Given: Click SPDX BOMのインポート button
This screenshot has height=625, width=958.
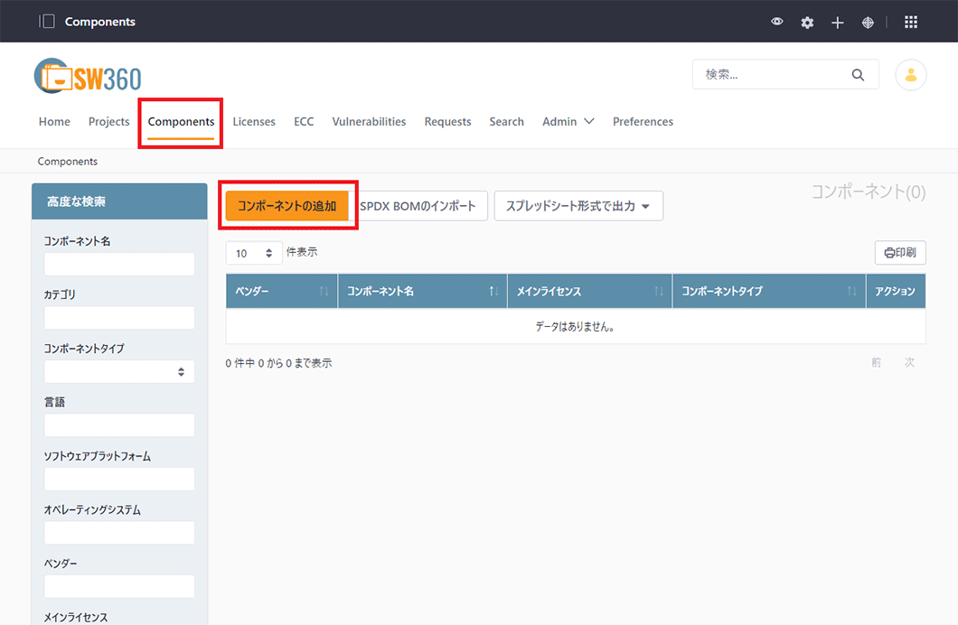Looking at the screenshot, I should (422, 206).
